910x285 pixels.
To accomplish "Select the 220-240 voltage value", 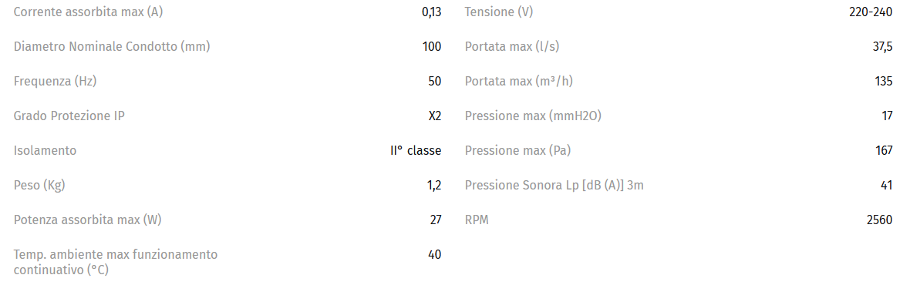I will tap(871, 12).
